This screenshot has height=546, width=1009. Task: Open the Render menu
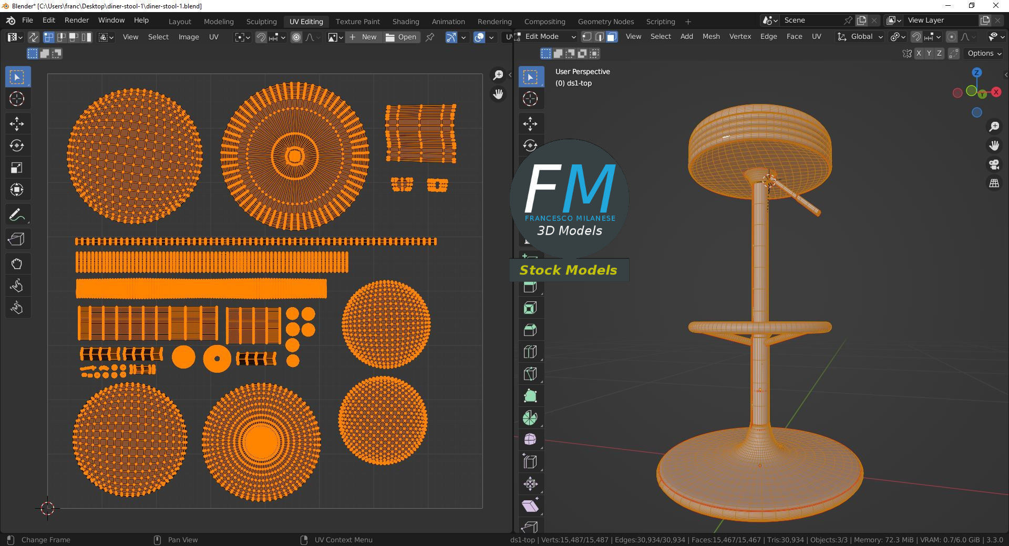(77, 20)
